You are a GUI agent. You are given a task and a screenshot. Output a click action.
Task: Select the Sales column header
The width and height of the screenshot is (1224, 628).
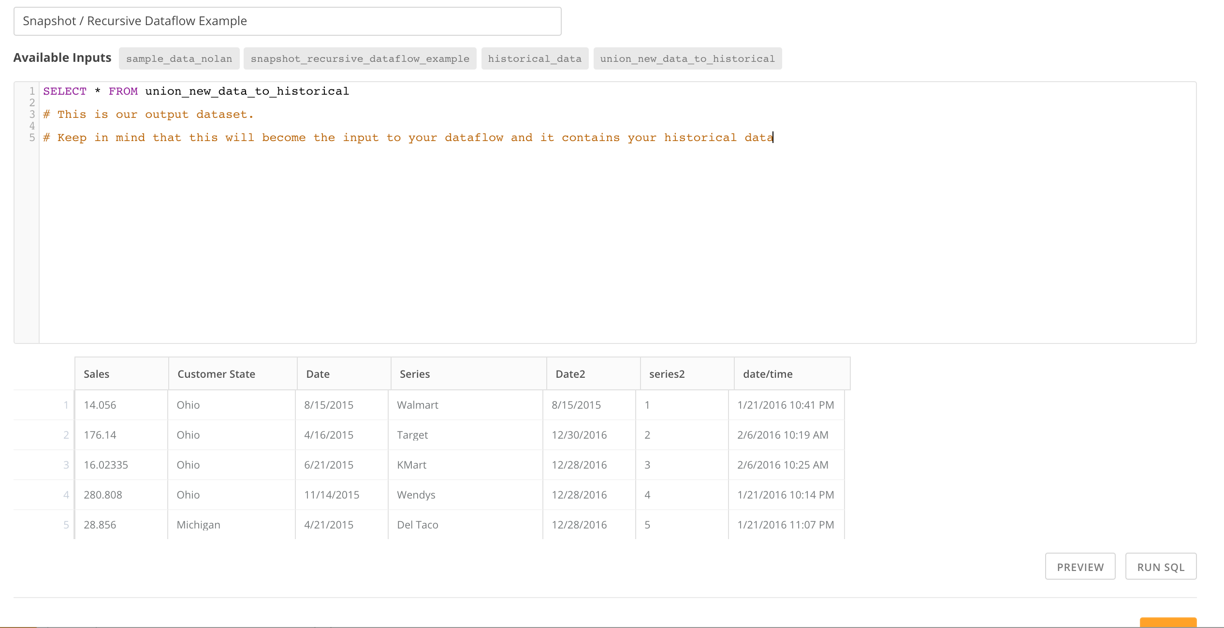[x=96, y=373]
